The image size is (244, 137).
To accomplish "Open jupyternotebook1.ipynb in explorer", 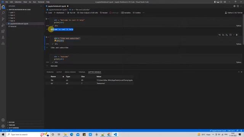I will pyautogui.click(x=25, y=24).
